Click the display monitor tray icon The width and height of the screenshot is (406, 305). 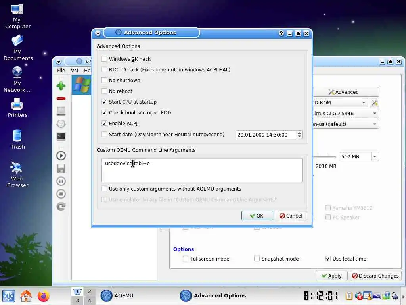click(x=377, y=295)
